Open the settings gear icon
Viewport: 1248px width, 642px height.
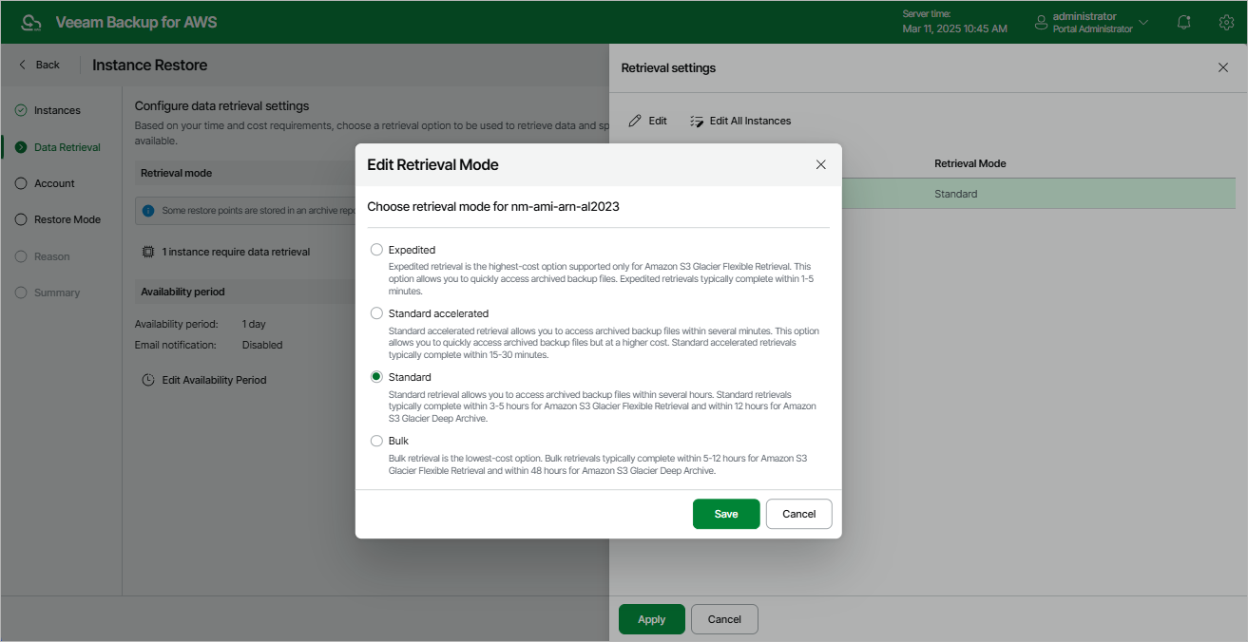coord(1226,22)
